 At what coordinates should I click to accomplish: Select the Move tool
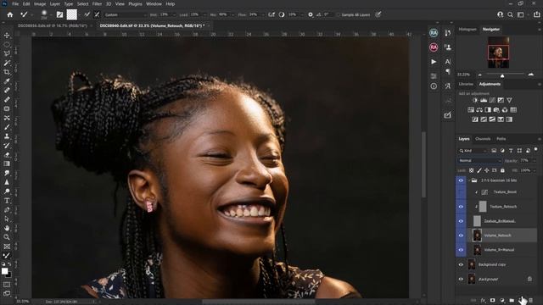click(x=7, y=36)
